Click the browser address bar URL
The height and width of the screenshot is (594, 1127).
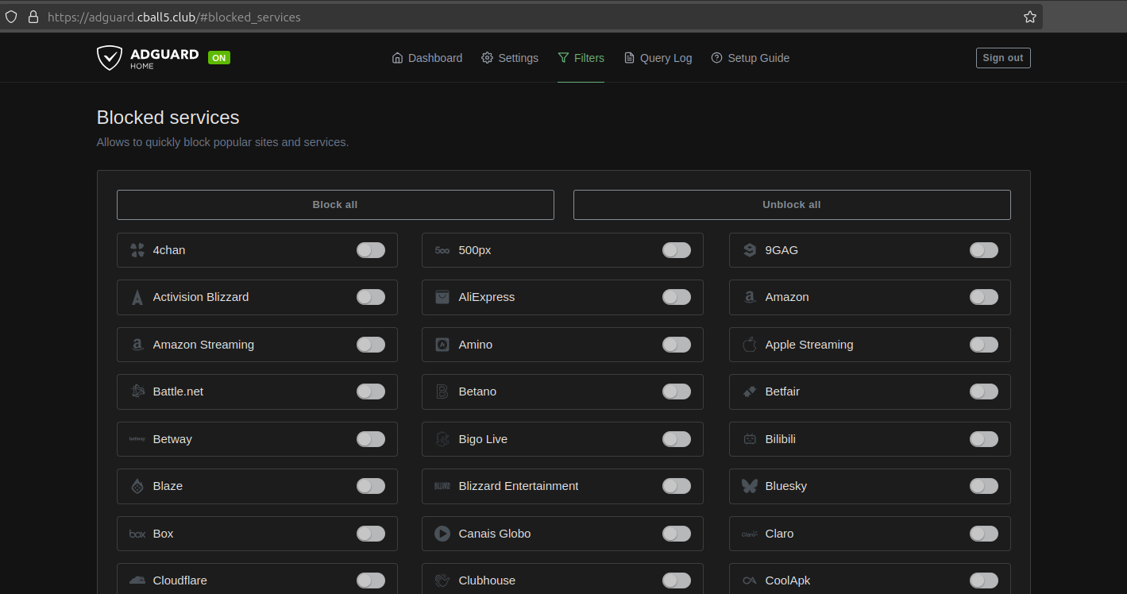pos(174,17)
